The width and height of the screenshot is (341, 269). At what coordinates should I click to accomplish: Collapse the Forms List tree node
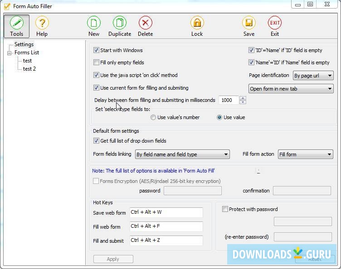[x=10, y=53]
